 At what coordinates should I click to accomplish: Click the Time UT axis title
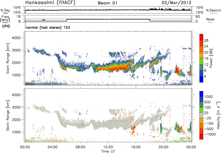point(108,151)
